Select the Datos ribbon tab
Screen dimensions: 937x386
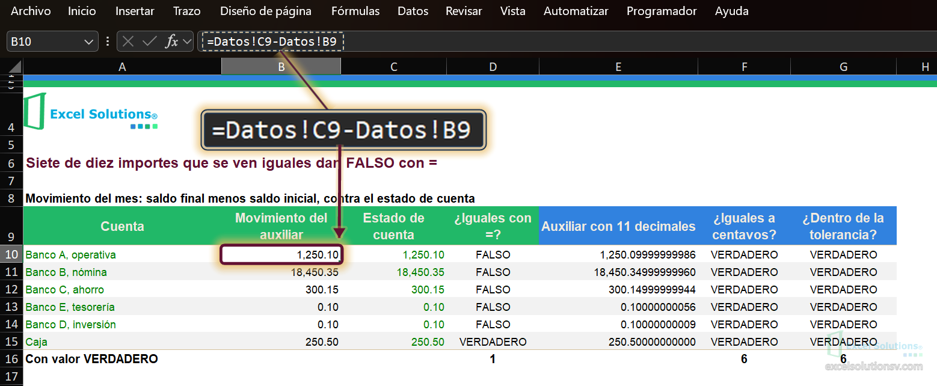coord(413,11)
